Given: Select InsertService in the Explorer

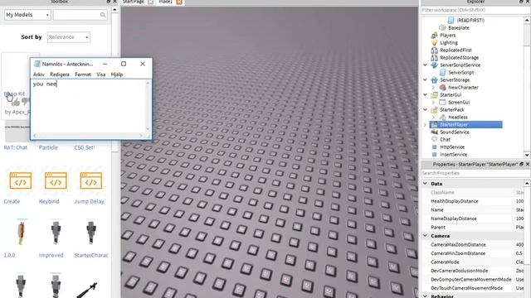Looking at the screenshot, I should pos(453,155).
